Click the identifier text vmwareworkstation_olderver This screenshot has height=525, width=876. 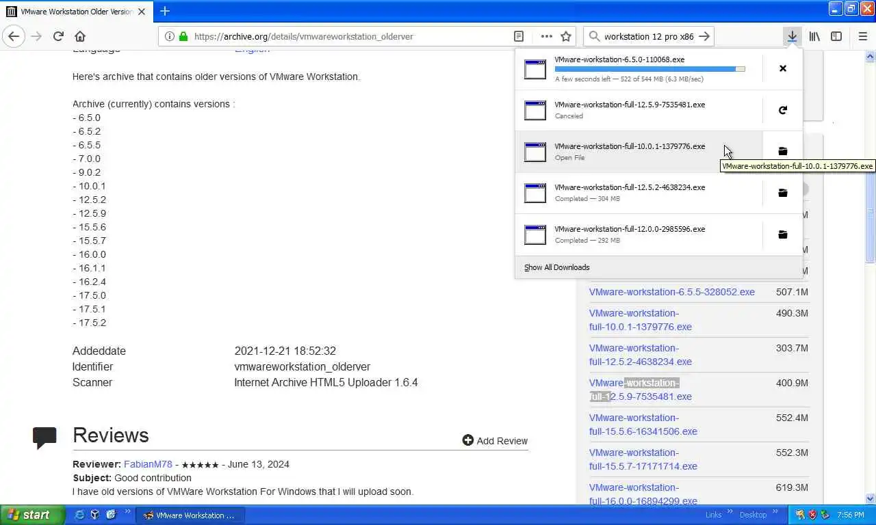tap(302, 366)
